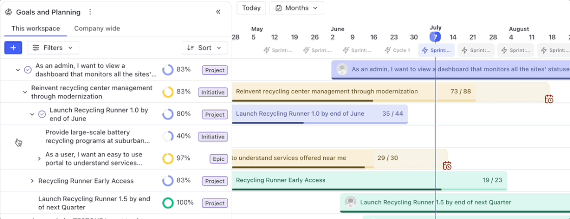Switch to the Company wide tab
Viewport: 570px width, 219px height.
click(x=97, y=29)
